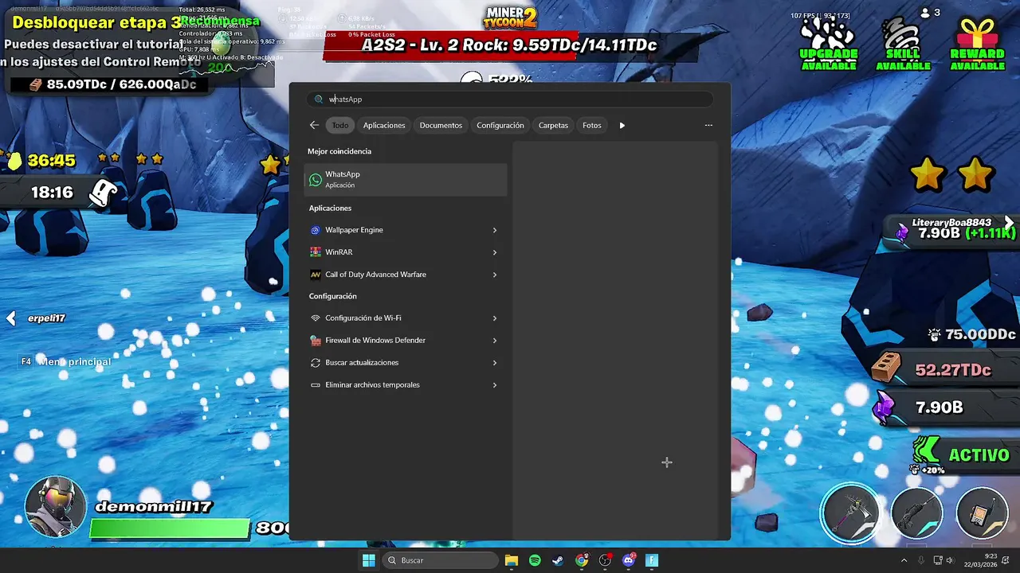This screenshot has width=1020, height=573.
Task: Open the search panel three-dots menu
Action: [708, 125]
